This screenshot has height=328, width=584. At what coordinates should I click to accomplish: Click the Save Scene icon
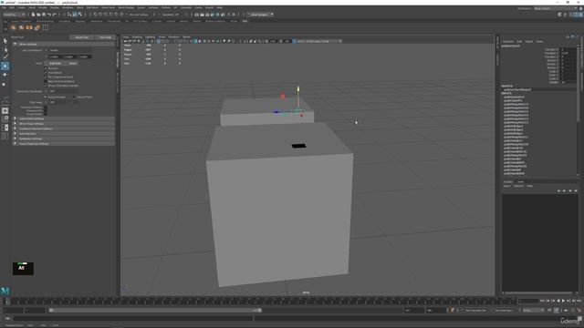click(44, 15)
